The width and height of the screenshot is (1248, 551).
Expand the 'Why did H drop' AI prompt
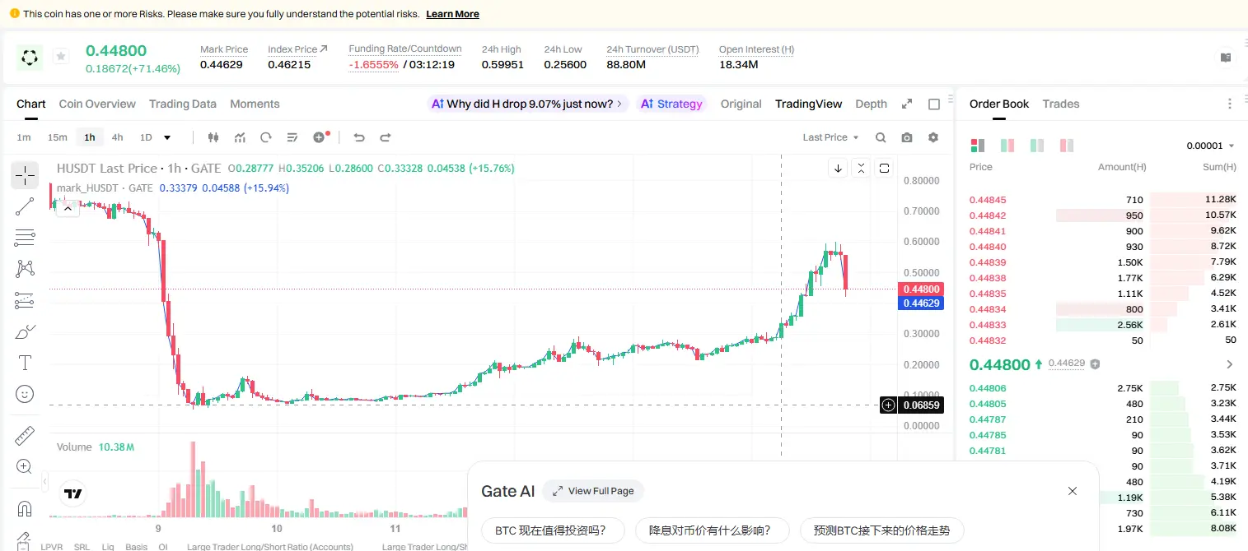click(529, 104)
